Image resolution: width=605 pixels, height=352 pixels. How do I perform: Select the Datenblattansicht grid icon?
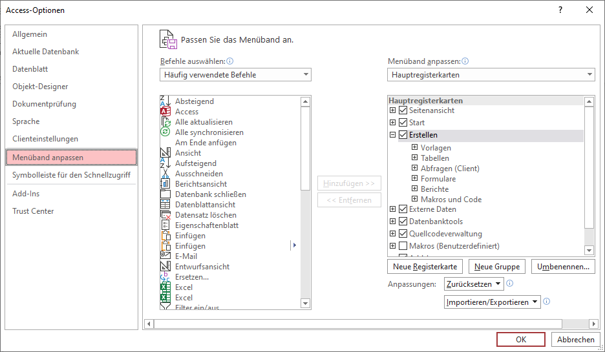pos(165,204)
